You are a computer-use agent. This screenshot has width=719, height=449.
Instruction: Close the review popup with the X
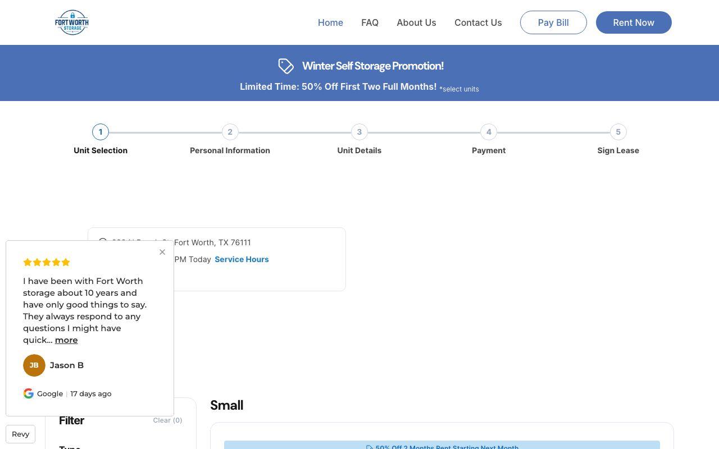162,252
